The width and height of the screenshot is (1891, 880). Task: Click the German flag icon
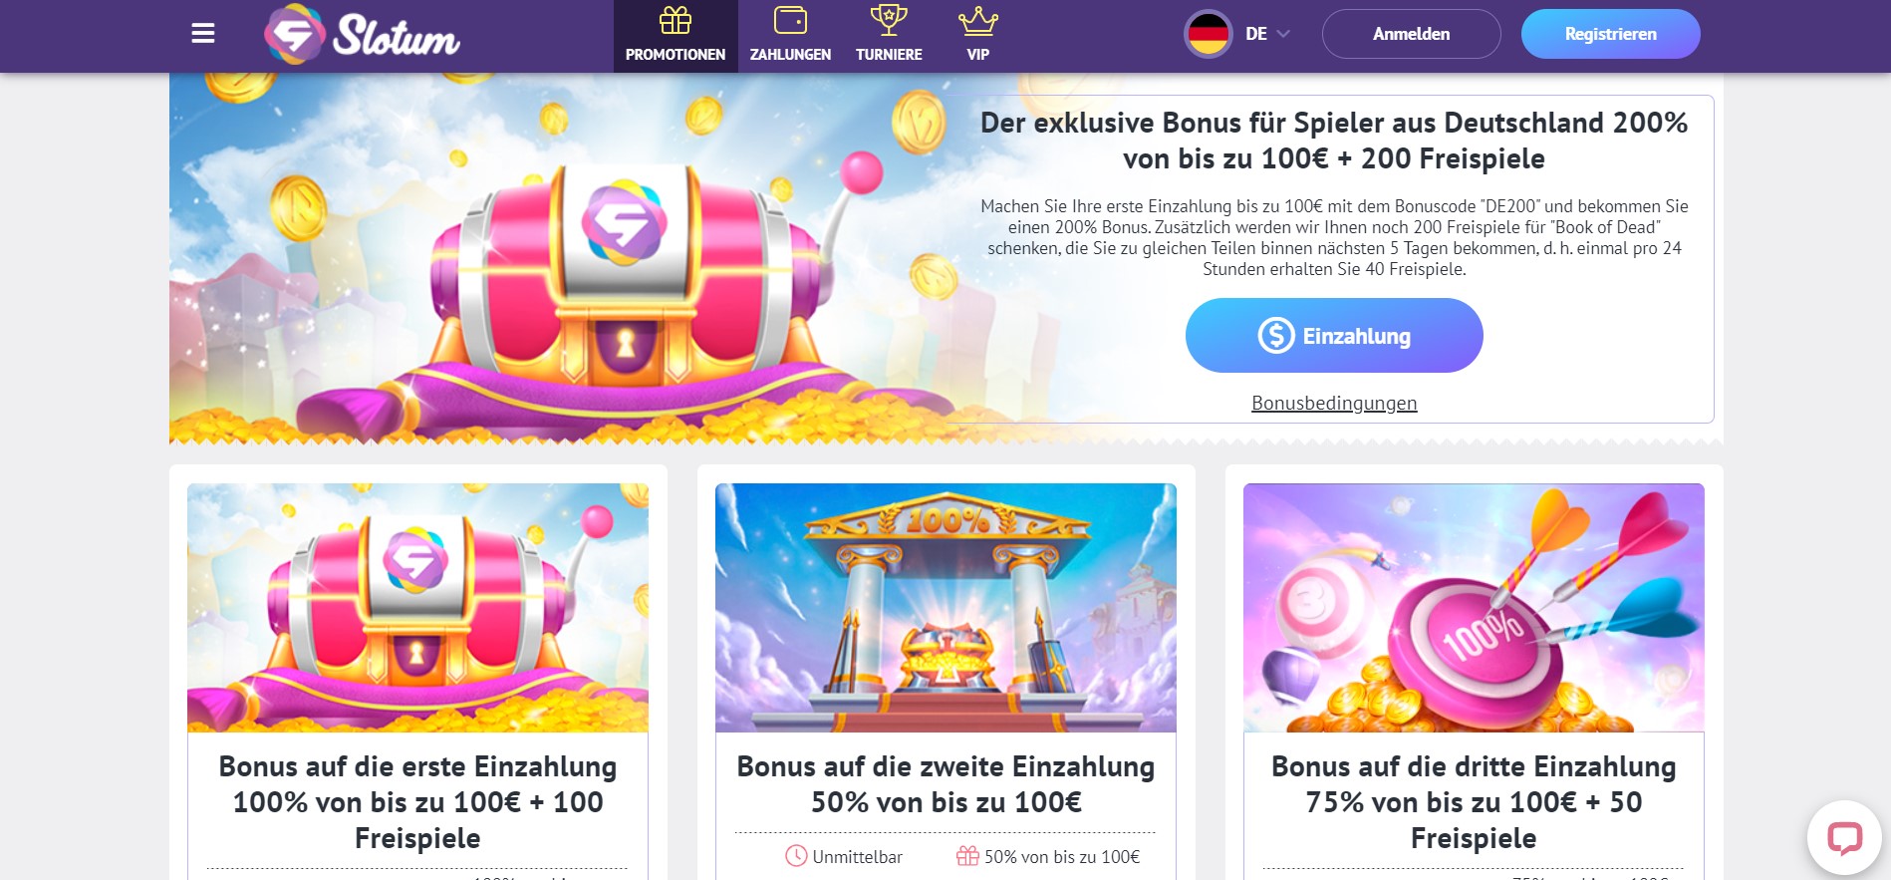1209,34
